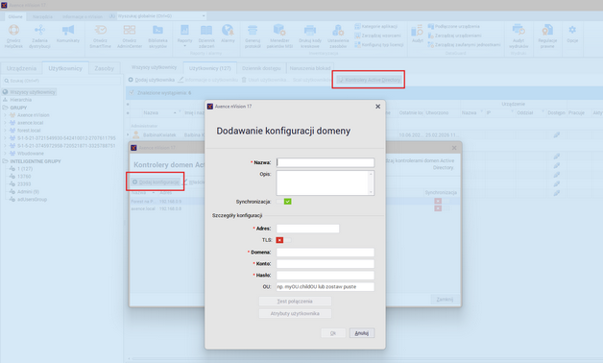Screen dimensions: 603x363
Task: Expand the forest.local group node
Action: point(5,131)
